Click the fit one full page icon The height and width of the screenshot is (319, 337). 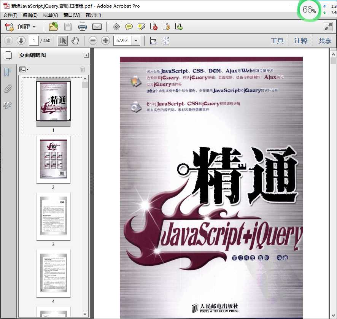tap(166, 40)
